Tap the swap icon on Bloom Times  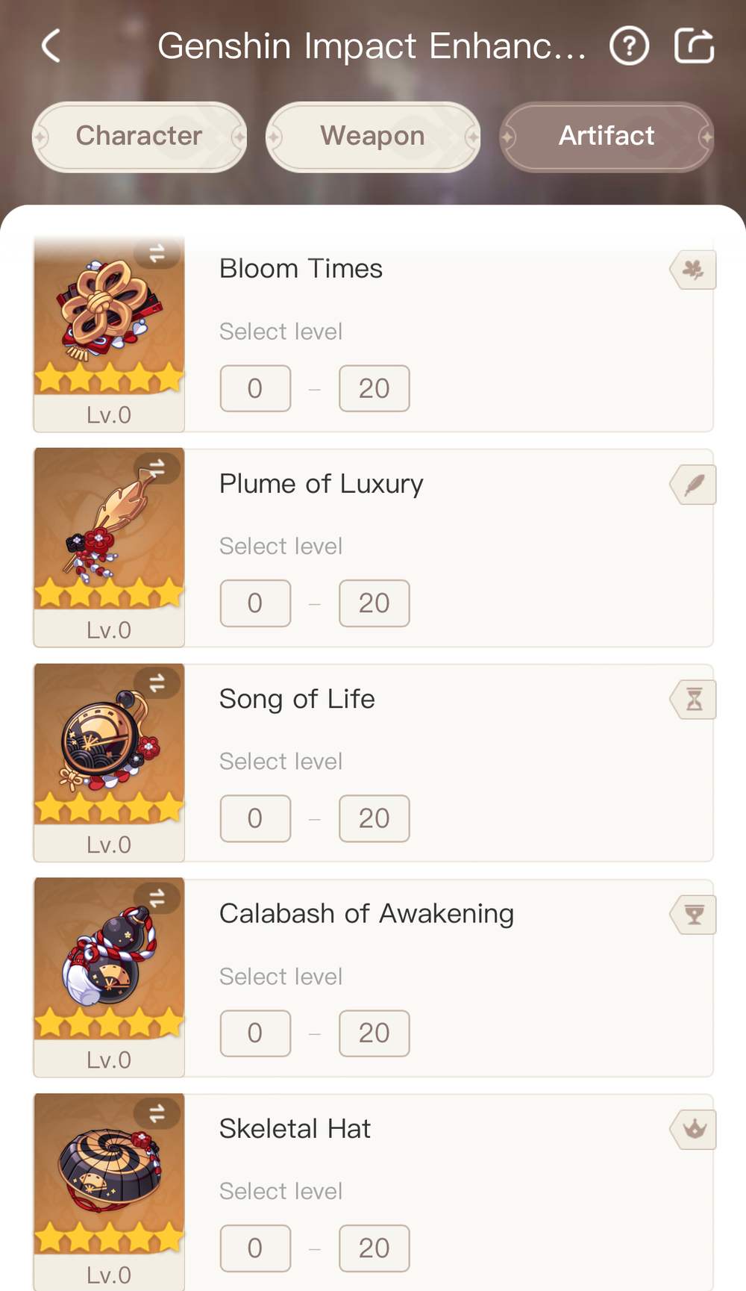[157, 254]
